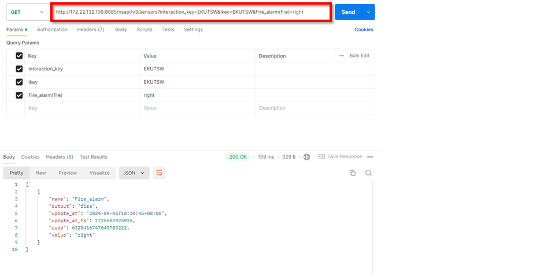Open column options ellipsis near Bulk Edit
The width and height of the screenshot is (555, 277).
pyautogui.click(x=342, y=55)
